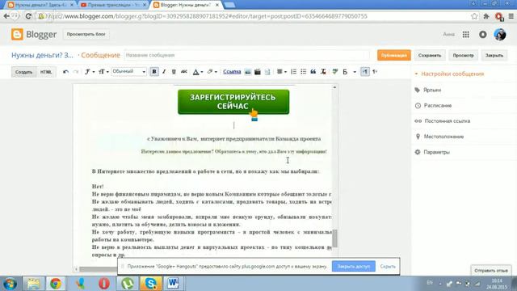Toggle strikethrough formatting
Screen dimensions: 517x291
pos(184,72)
